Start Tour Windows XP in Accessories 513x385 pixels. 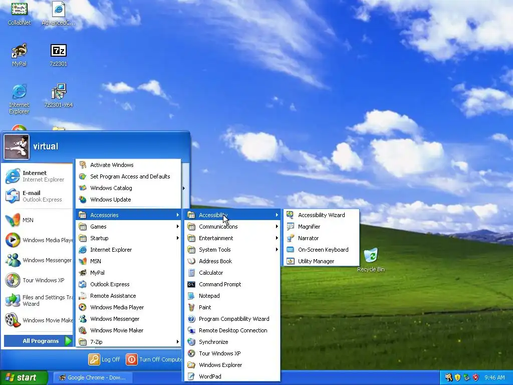232,353
